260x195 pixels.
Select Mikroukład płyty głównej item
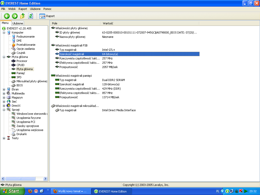coord(32,82)
